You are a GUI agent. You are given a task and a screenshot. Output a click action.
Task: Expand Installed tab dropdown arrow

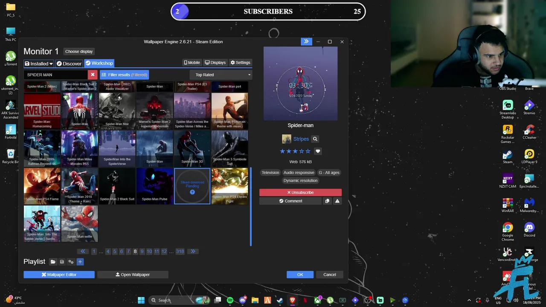coord(51,64)
